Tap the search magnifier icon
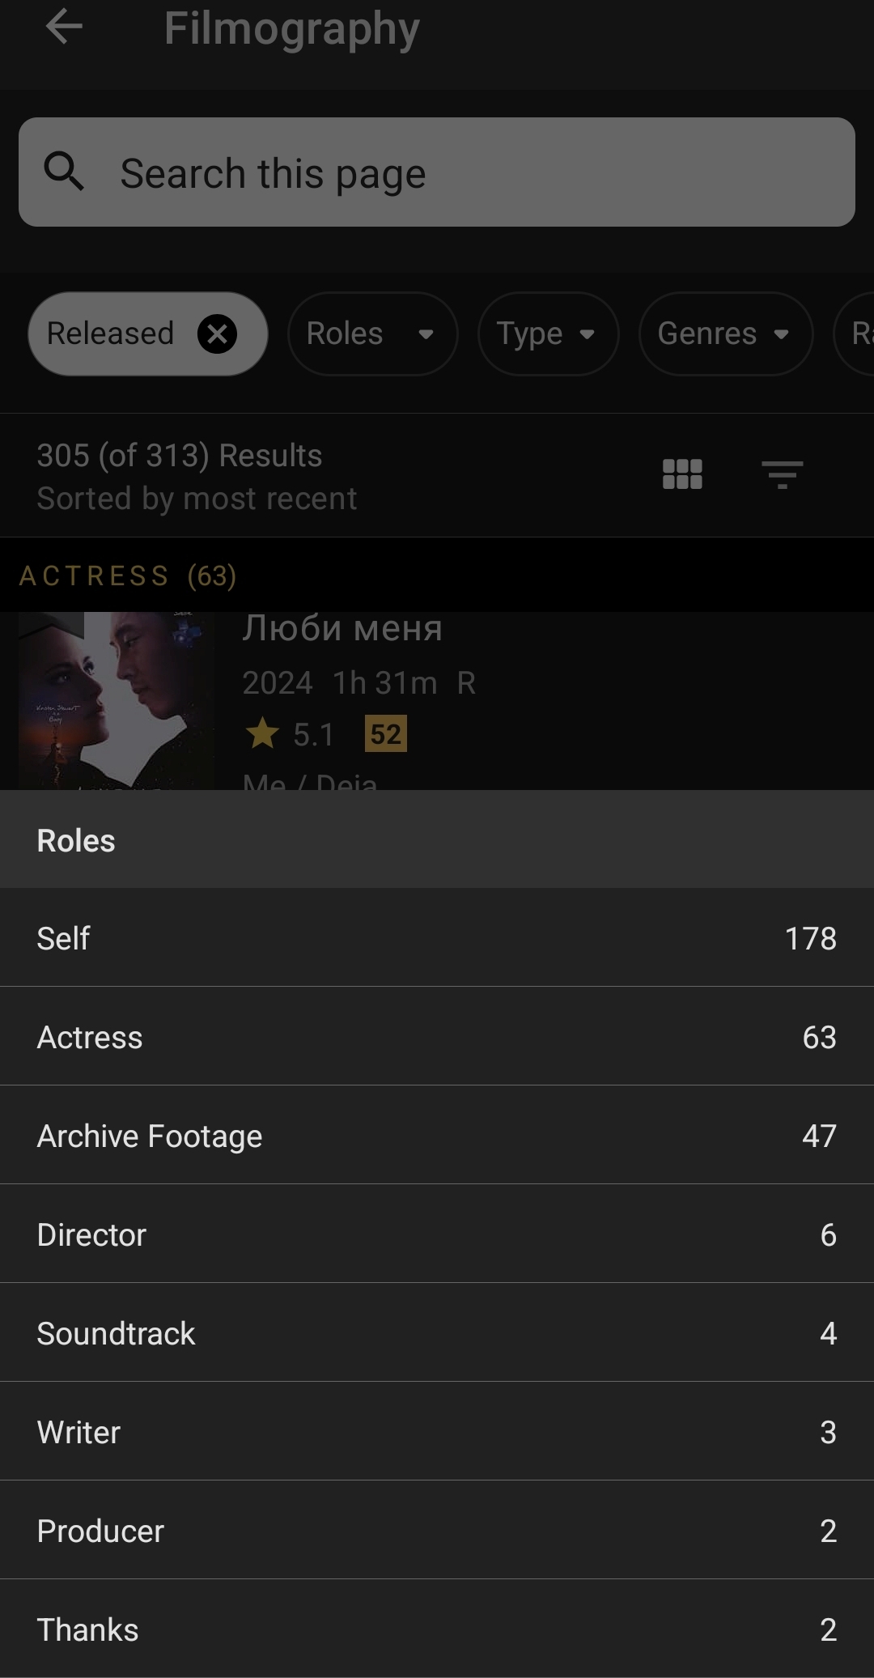The width and height of the screenshot is (874, 1678). (64, 172)
